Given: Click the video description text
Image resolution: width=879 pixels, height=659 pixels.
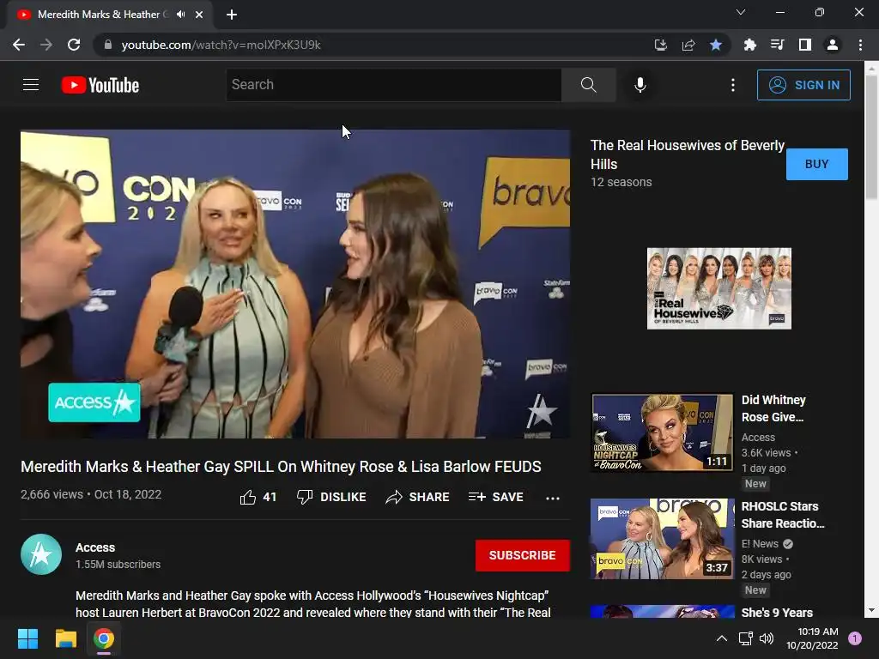Looking at the screenshot, I should 312,603.
